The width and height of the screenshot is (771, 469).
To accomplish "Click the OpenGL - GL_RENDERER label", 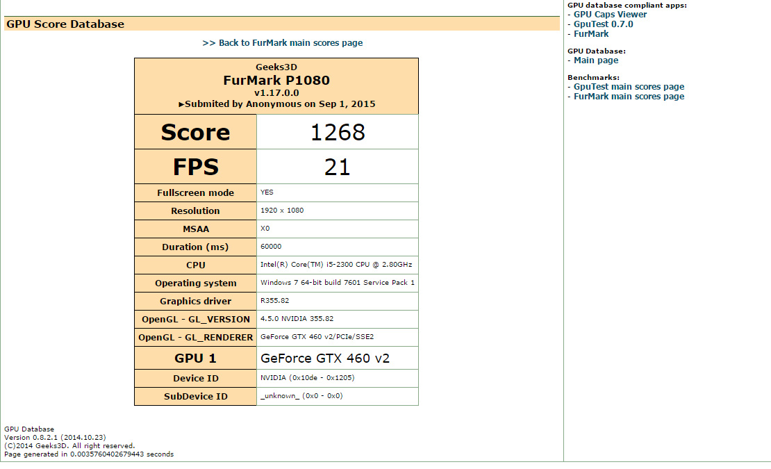I will click(x=195, y=337).
